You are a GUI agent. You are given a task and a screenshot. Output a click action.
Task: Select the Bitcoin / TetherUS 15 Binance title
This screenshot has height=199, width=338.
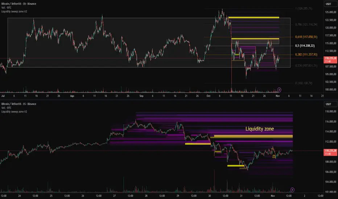point(19,104)
